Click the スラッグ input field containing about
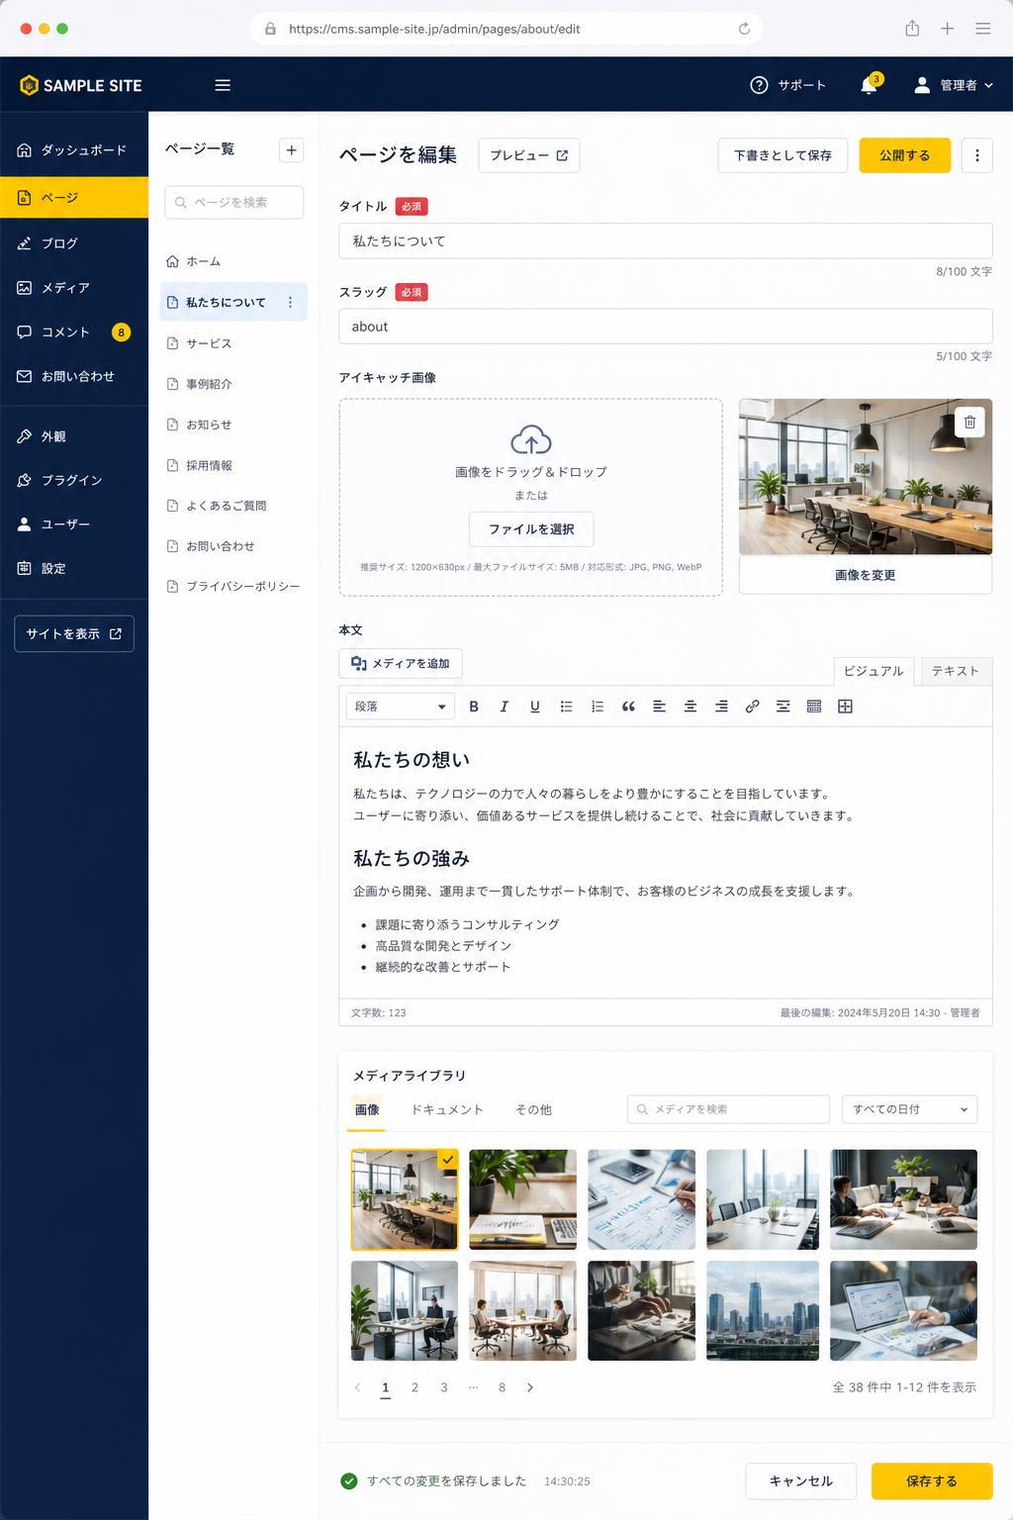Viewport: 1013px width, 1520px height. pos(666,327)
